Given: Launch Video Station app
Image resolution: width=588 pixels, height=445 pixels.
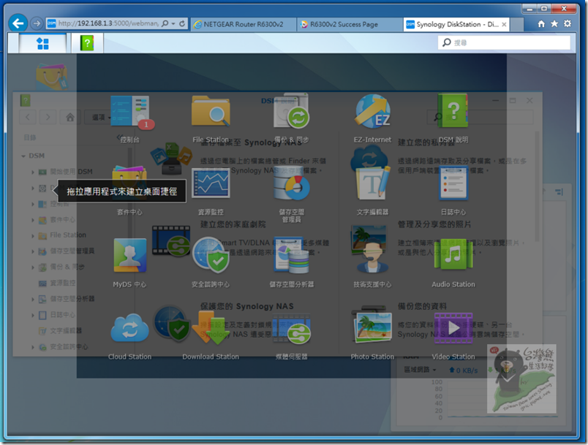Looking at the screenshot, I should point(453,328).
